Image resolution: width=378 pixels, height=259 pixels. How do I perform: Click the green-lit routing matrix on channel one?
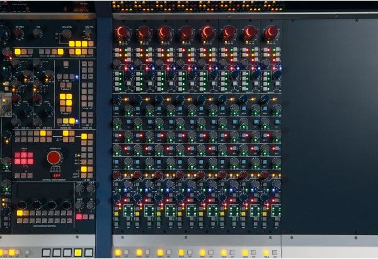(x=128, y=210)
